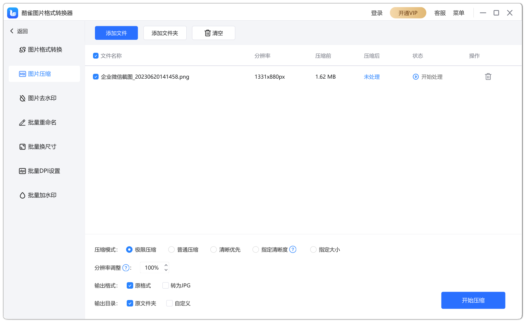Click the 添加文件 button
The image size is (525, 322).
(116, 33)
